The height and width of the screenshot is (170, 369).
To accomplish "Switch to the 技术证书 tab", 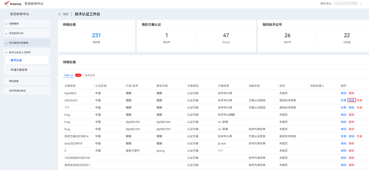I will [90, 75].
